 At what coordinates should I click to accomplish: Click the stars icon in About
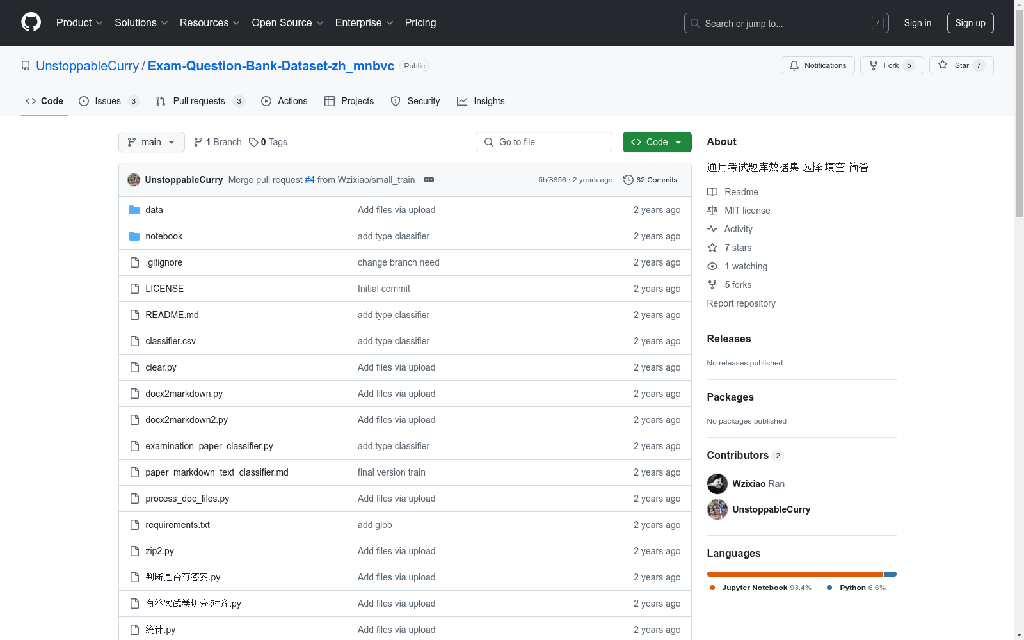[x=712, y=248]
